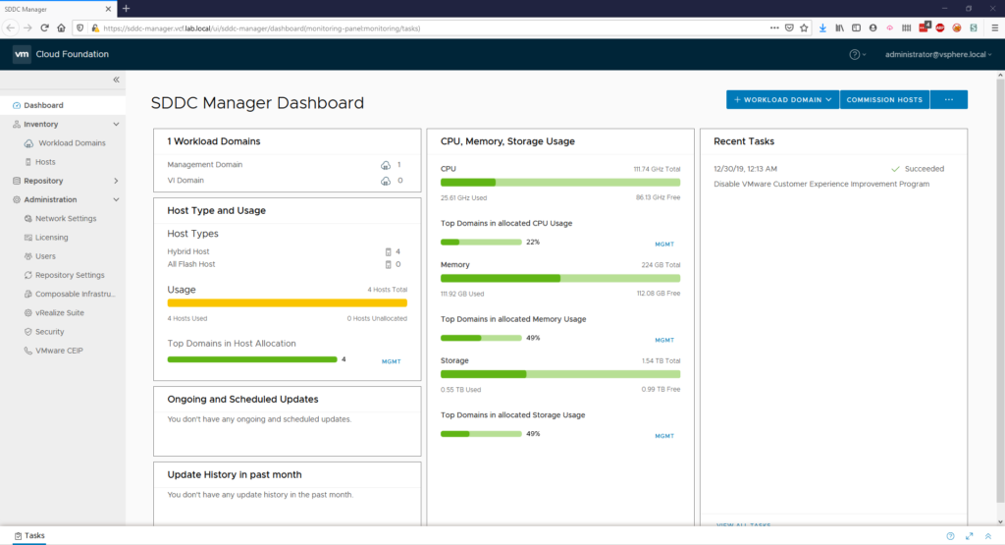Reload the page in browser
Screen dimensions: 1005x545
tap(44, 28)
